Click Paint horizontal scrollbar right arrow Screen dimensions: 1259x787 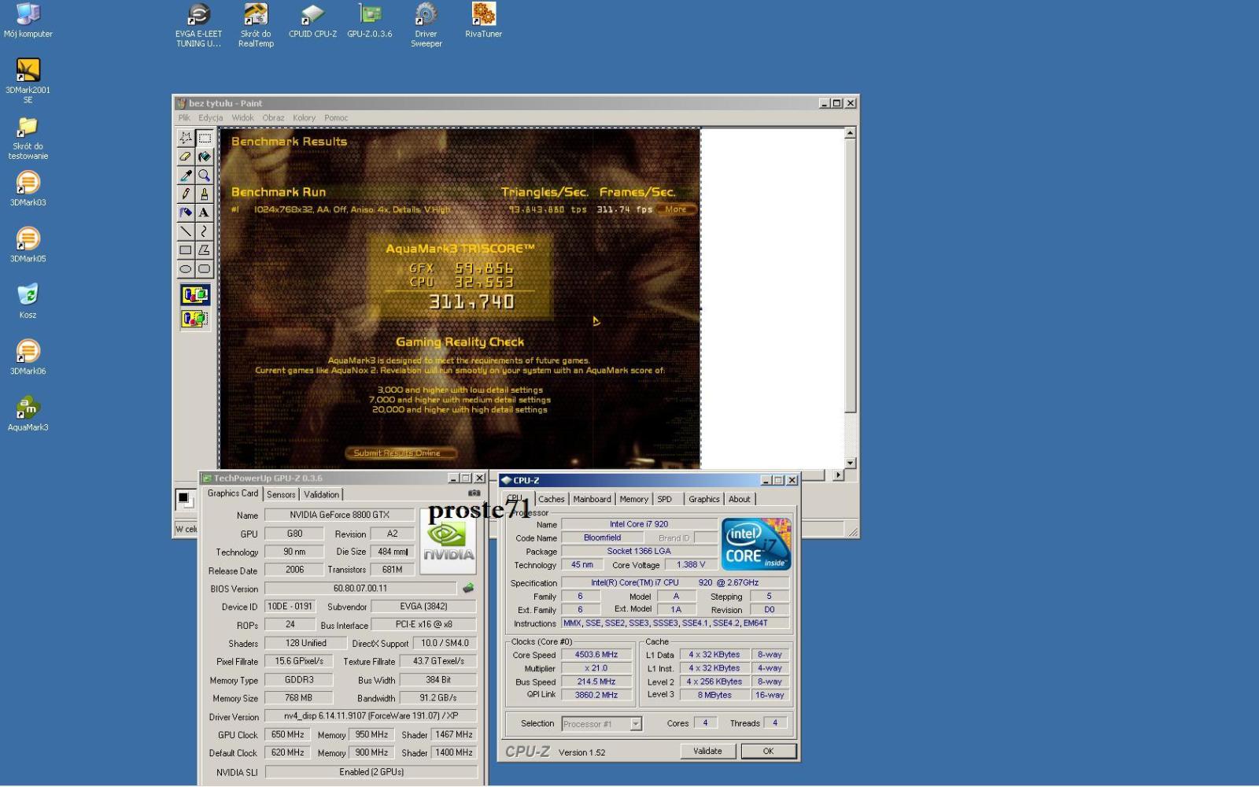coord(838,475)
